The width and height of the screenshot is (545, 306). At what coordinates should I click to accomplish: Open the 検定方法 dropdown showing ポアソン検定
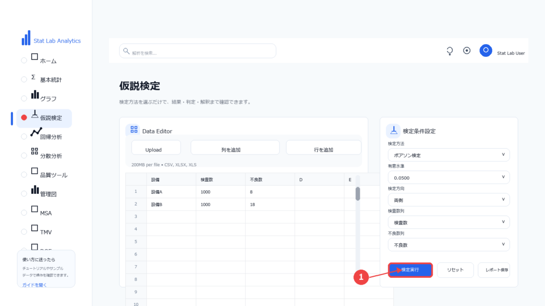[449, 155]
